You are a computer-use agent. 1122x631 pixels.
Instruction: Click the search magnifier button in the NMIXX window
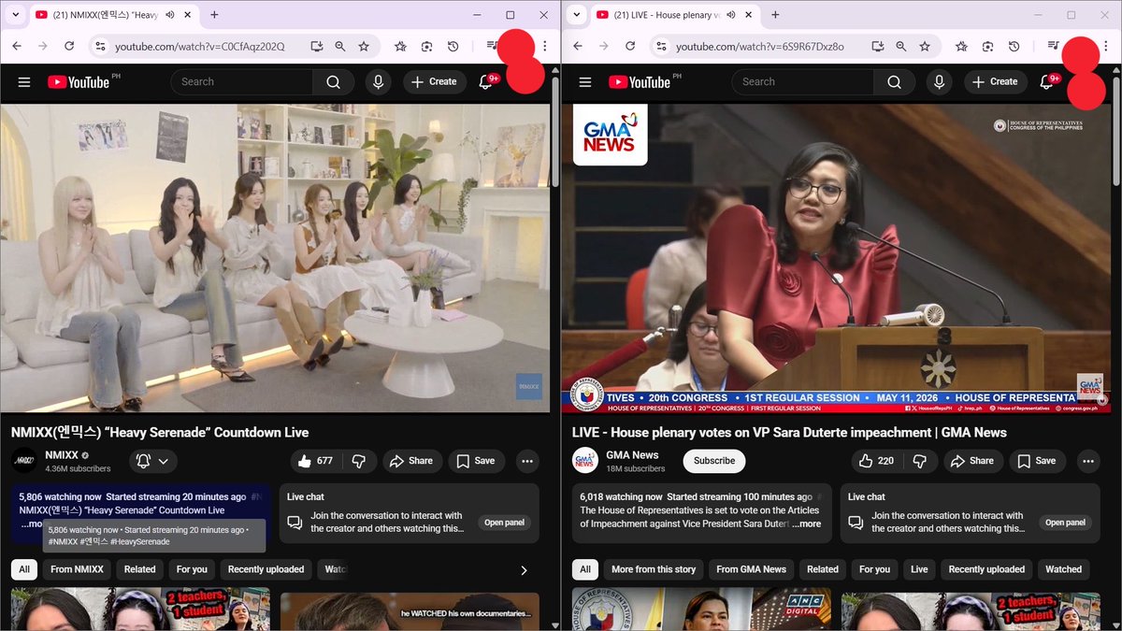[x=334, y=82]
